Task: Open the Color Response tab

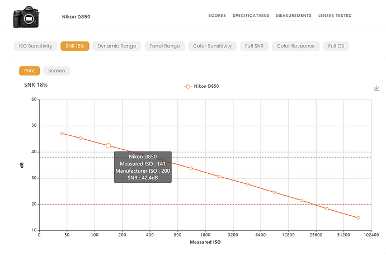Action: 296,46
